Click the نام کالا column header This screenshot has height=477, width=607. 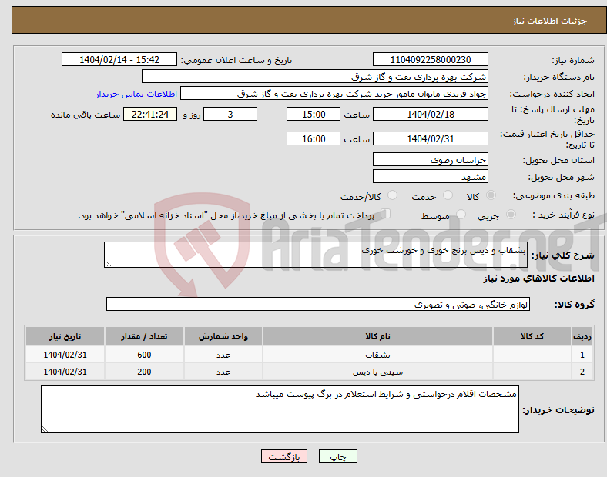click(x=377, y=336)
